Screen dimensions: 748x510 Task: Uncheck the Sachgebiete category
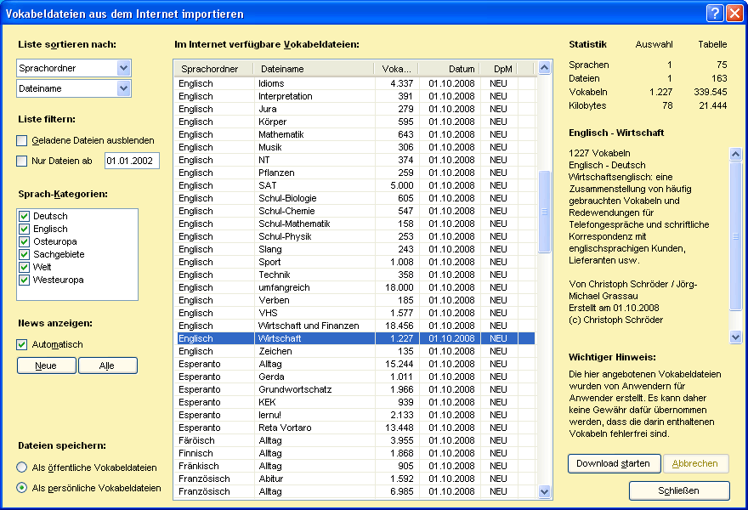tap(25, 254)
